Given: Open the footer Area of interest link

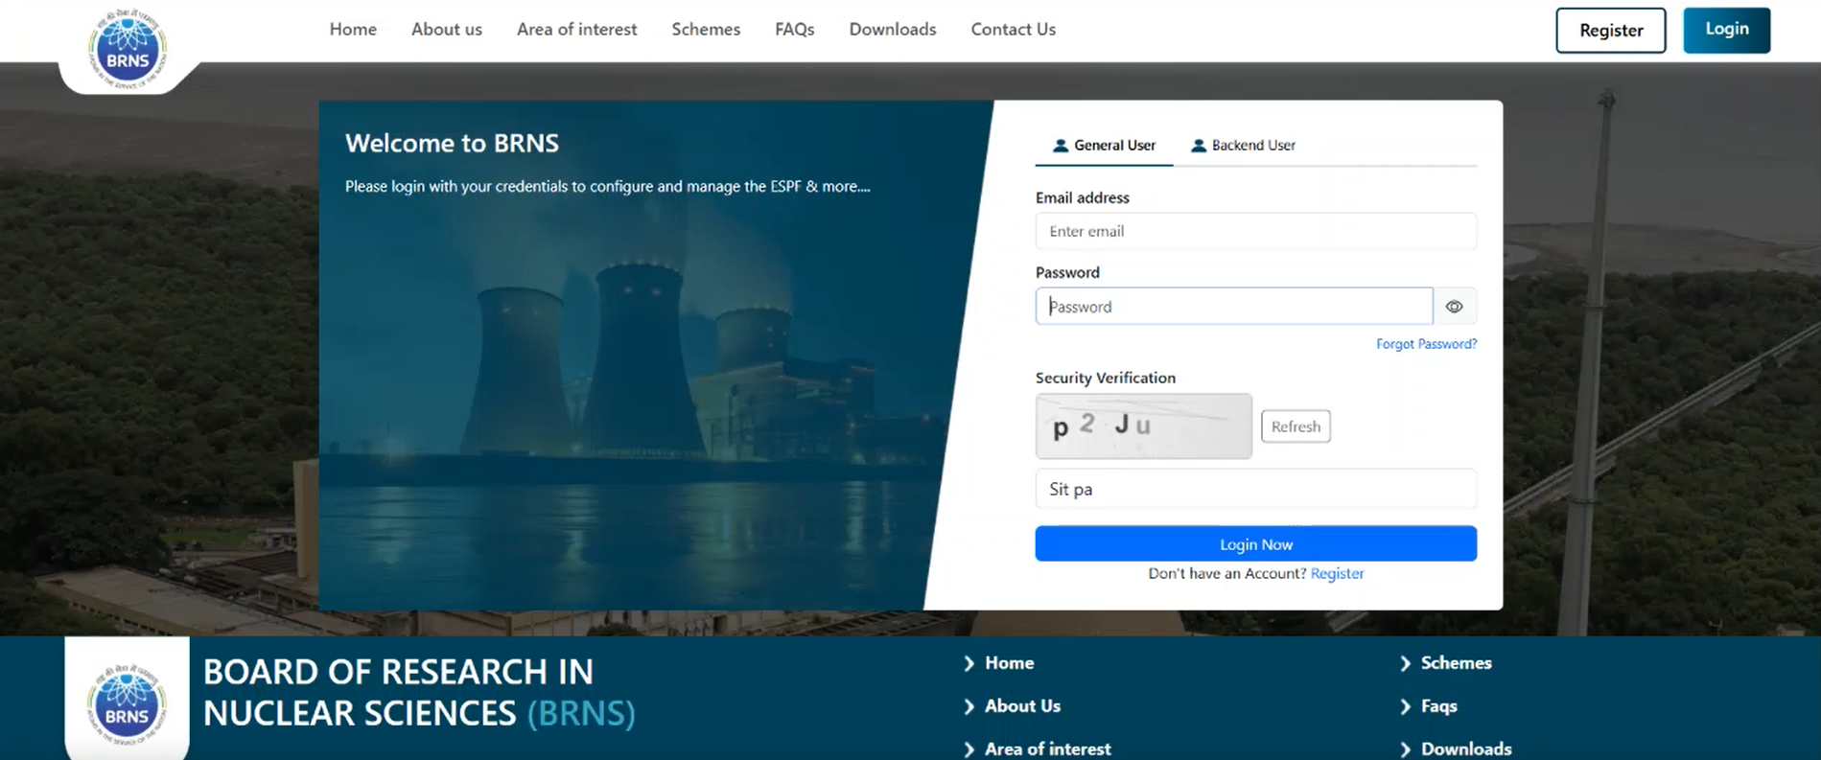Looking at the screenshot, I should (x=1047, y=749).
